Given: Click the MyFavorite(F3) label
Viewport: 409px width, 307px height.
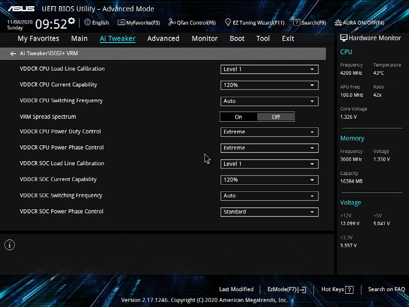Looking at the screenshot, I should click(143, 23).
